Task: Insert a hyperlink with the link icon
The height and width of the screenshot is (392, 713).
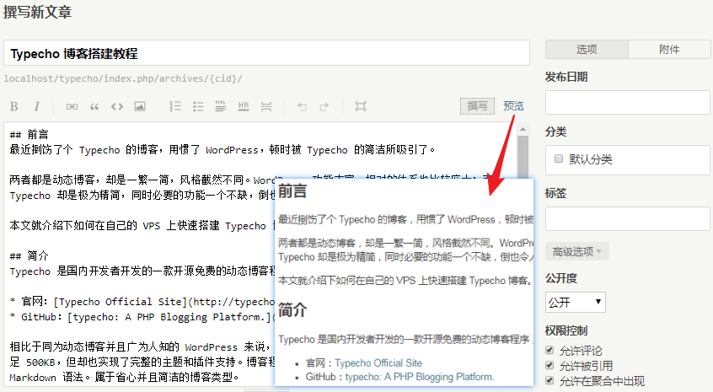Action: pyautogui.click(x=72, y=106)
